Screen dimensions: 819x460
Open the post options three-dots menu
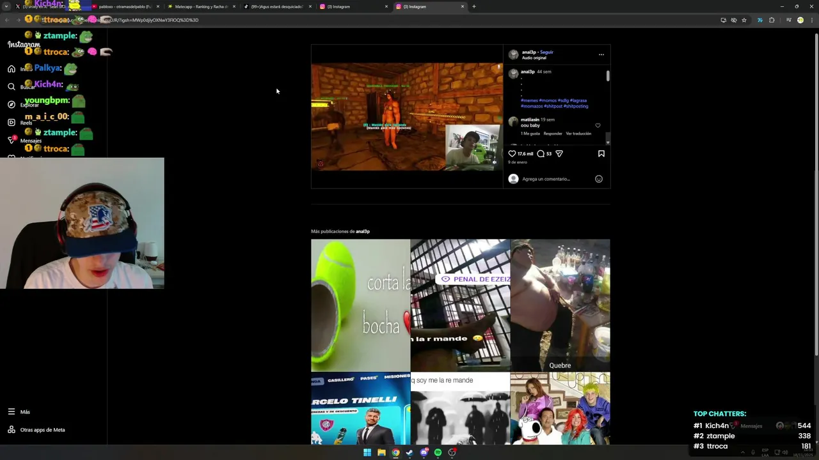[601, 54]
